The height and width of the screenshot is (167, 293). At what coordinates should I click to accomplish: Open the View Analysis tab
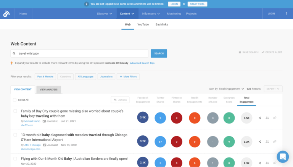(x=48, y=90)
